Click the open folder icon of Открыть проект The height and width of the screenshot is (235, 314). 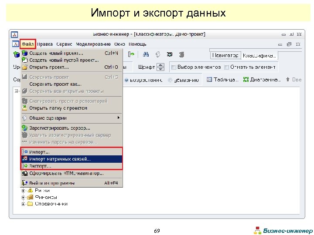pyautogui.click(x=24, y=67)
